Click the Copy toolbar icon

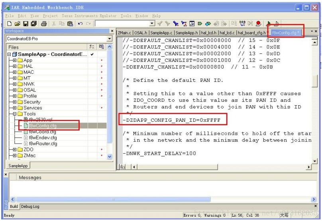pos(62,24)
